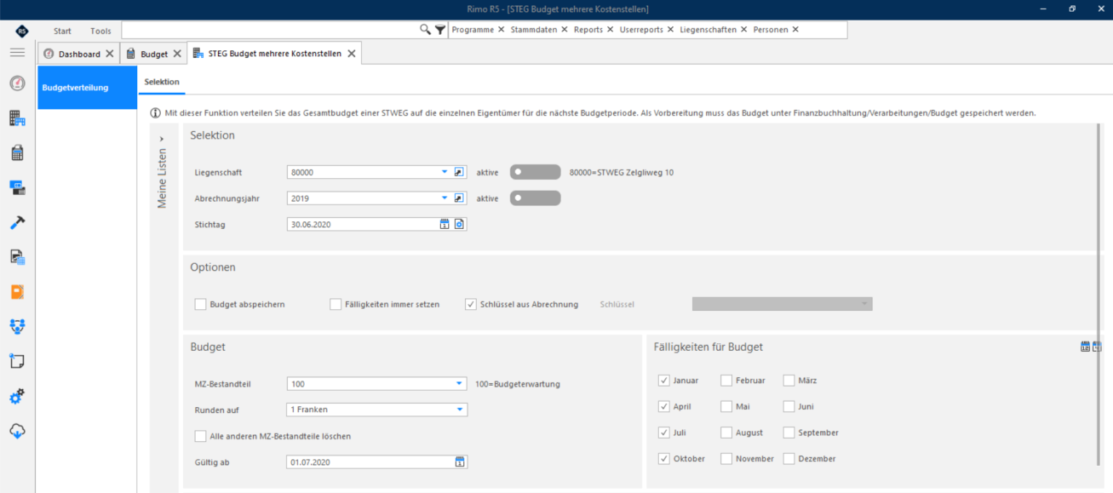Viewport: 1113px width, 493px height.
Task: Open the Abrechnungsjahr dropdown arrow
Action: pyautogui.click(x=445, y=198)
